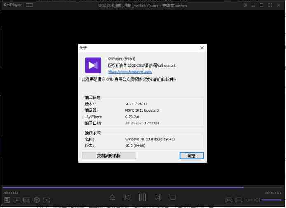286x208 pixels.
Task: Click the 复制到剪贴板 button
Action: coord(109,156)
